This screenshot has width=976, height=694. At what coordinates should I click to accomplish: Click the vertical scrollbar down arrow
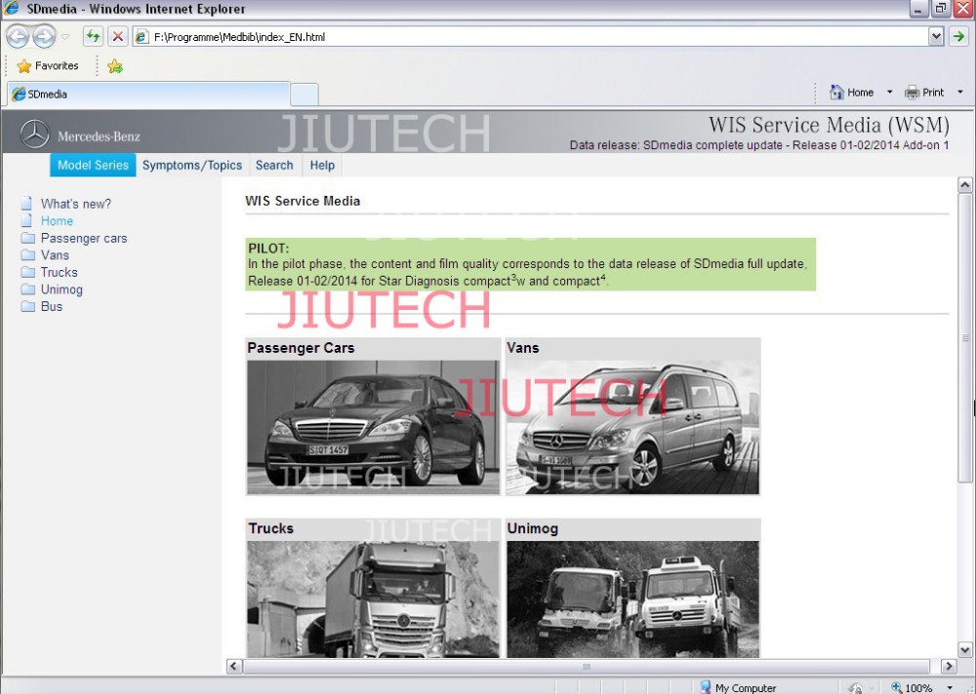965,650
